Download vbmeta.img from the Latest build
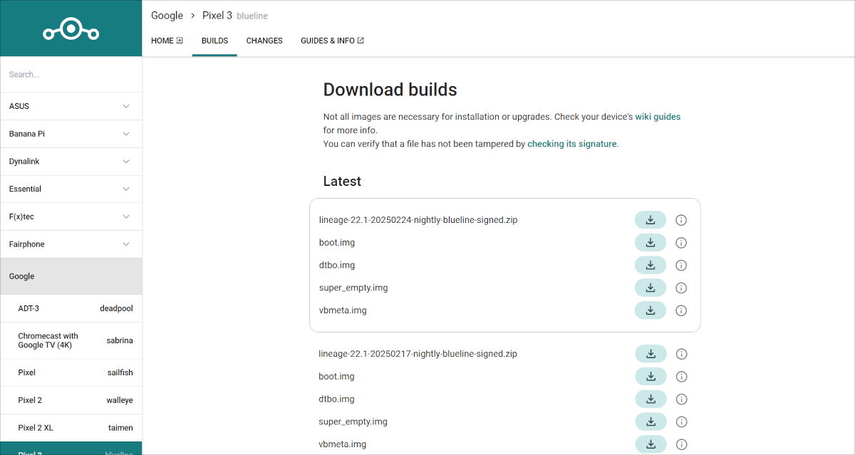The width and height of the screenshot is (855, 455). [651, 310]
